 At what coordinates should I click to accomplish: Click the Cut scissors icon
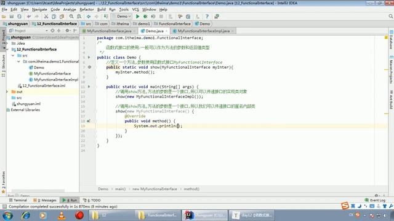46,17
